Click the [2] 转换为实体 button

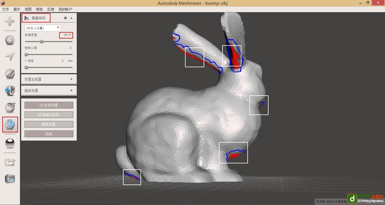tap(49, 115)
